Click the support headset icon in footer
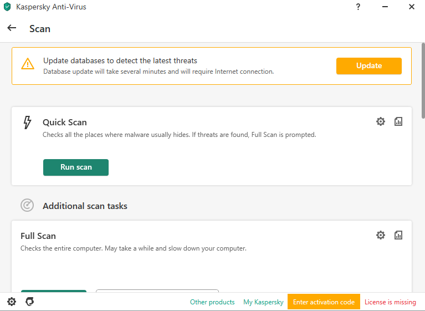Screen dimensions: 425x311 click(x=29, y=302)
